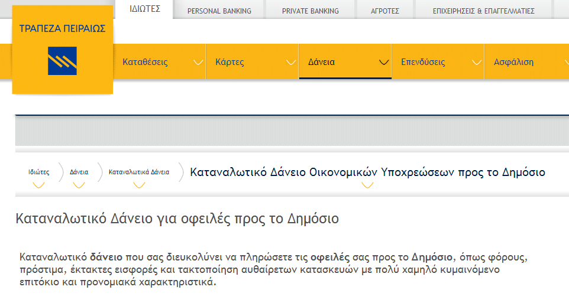Select the ΑΓΡΟΤΕΣ tab
569x303 pixels.
coord(385,11)
